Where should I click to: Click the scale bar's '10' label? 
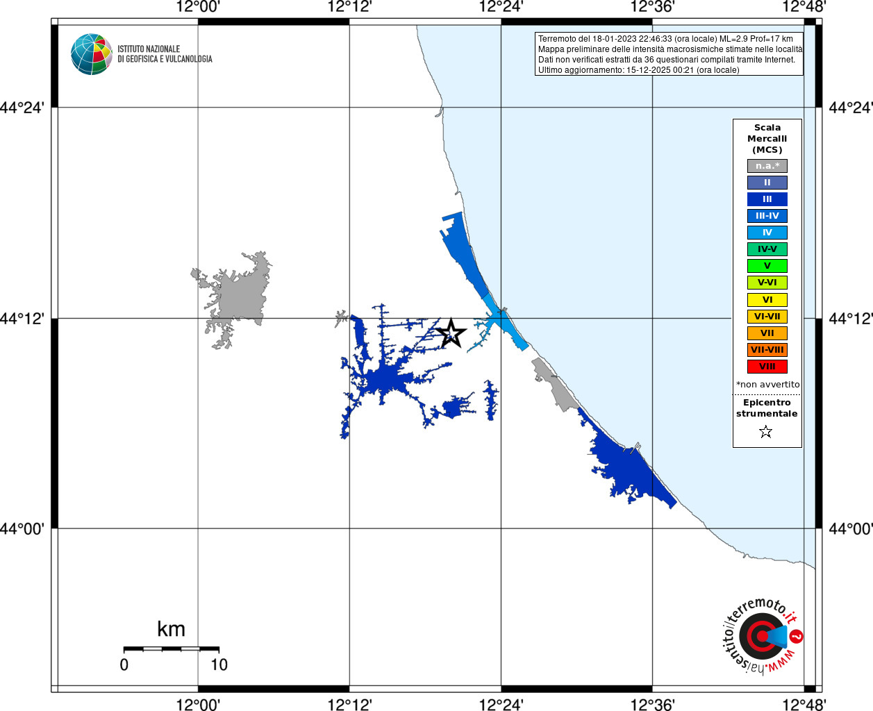(x=219, y=664)
